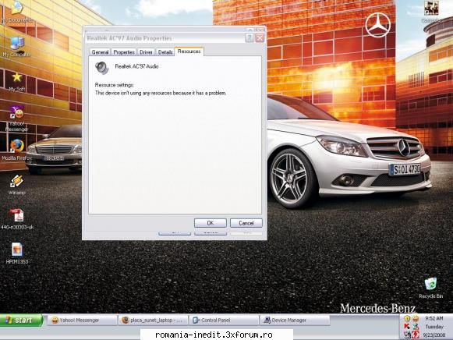The image size is (453, 340).
Task: Click the 'Resource settings:' label
Action: [x=115, y=85]
